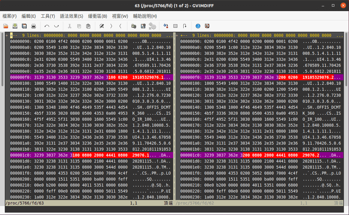This screenshot has width=349, height=215.
Task: Click the Paste clipboard icon
Action: coord(88,26)
